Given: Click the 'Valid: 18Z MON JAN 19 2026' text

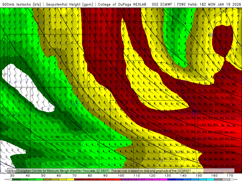Looking at the screenshot, I should tap(214, 5).
